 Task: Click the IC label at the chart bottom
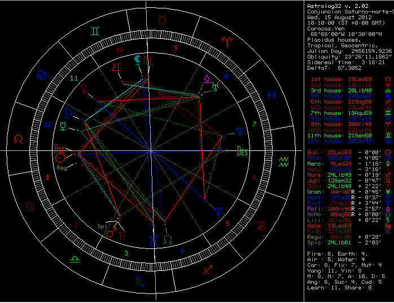(x=154, y=241)
